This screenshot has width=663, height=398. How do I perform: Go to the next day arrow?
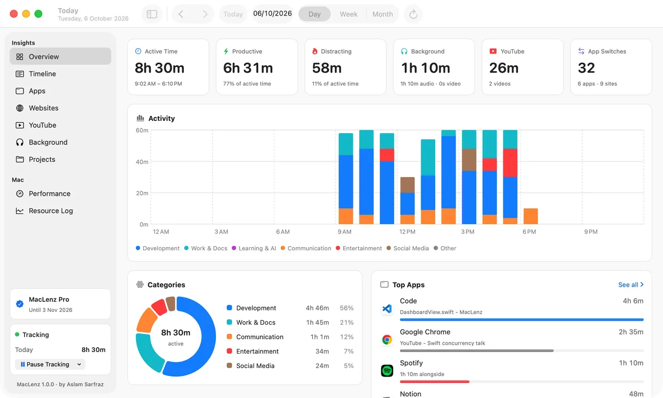tap(205, 14)
